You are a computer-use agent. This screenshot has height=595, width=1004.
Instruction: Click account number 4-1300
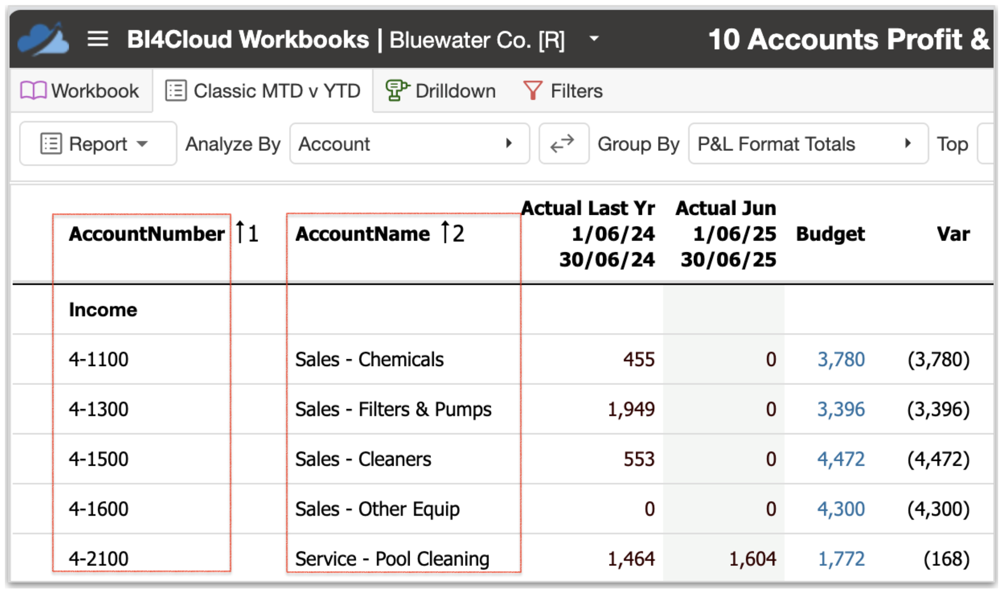click(99, 409)
